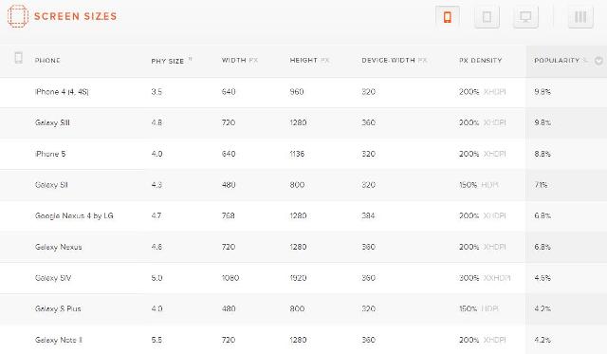The height and width of the screenshot is (354, 607).
Task: Select the iPhone 5 entry
Action: point(303,154)
